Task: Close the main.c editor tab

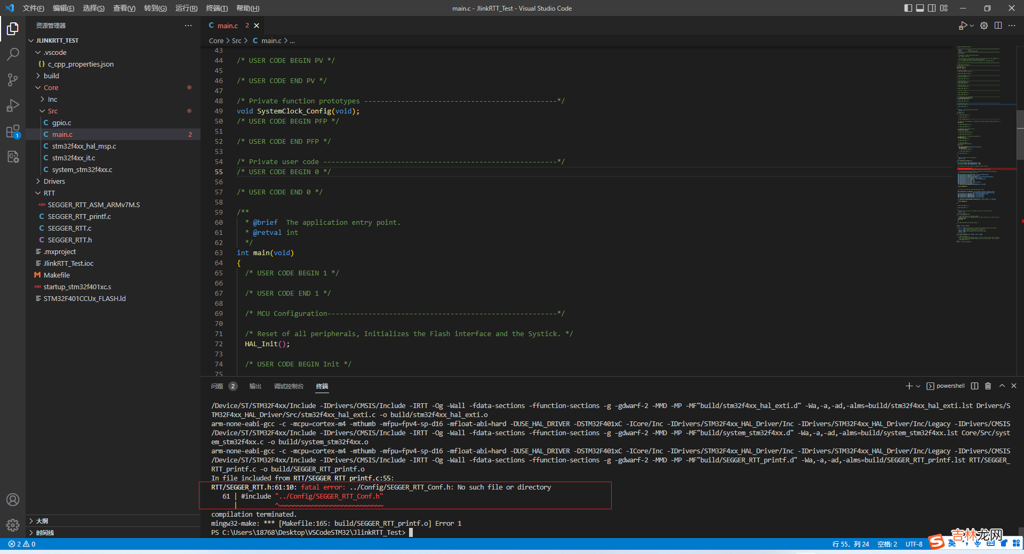Action: [257, 26]
